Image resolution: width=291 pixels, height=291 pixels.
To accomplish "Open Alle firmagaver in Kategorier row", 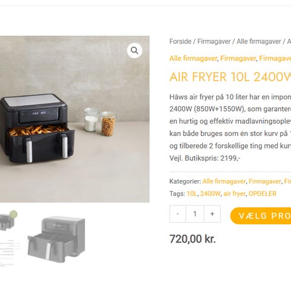I will [x=224, y=181].
